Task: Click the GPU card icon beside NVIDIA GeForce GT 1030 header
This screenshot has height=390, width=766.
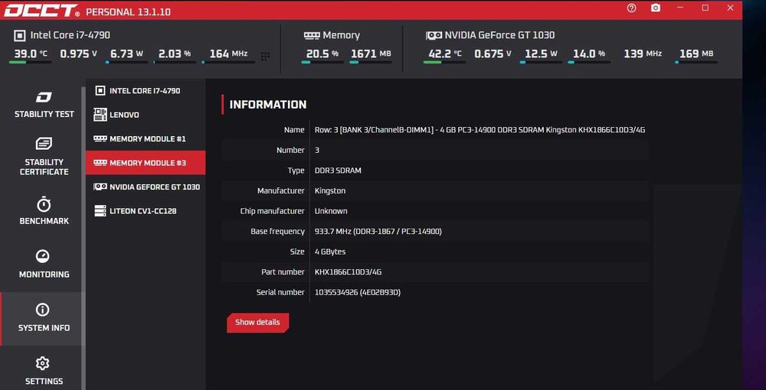Action: (x=434, y=35)
